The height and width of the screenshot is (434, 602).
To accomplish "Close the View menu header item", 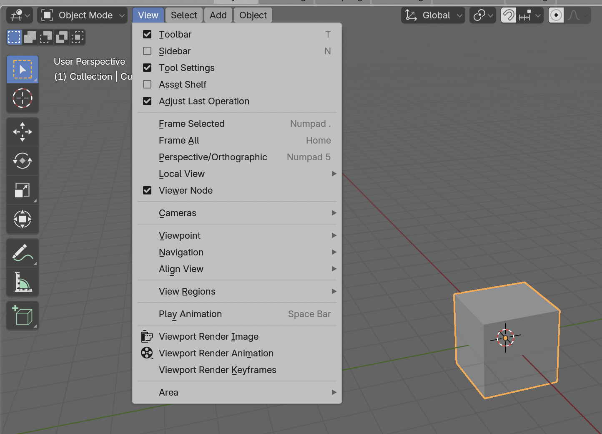I will 148,15.
